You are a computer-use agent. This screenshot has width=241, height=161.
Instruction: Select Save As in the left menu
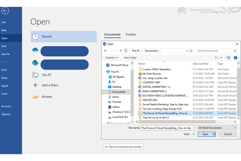pos(5,54)
